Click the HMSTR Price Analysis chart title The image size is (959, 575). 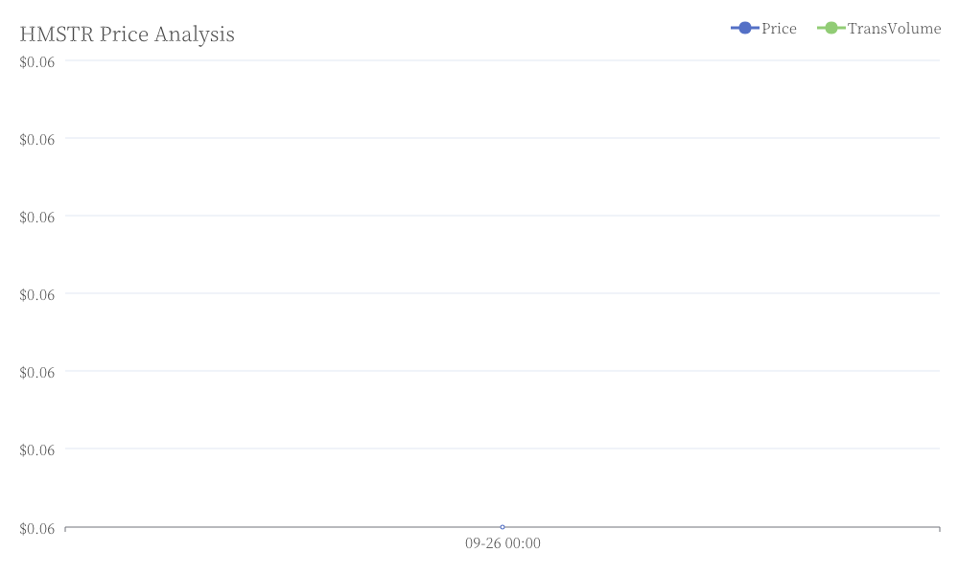coord(128,34)
